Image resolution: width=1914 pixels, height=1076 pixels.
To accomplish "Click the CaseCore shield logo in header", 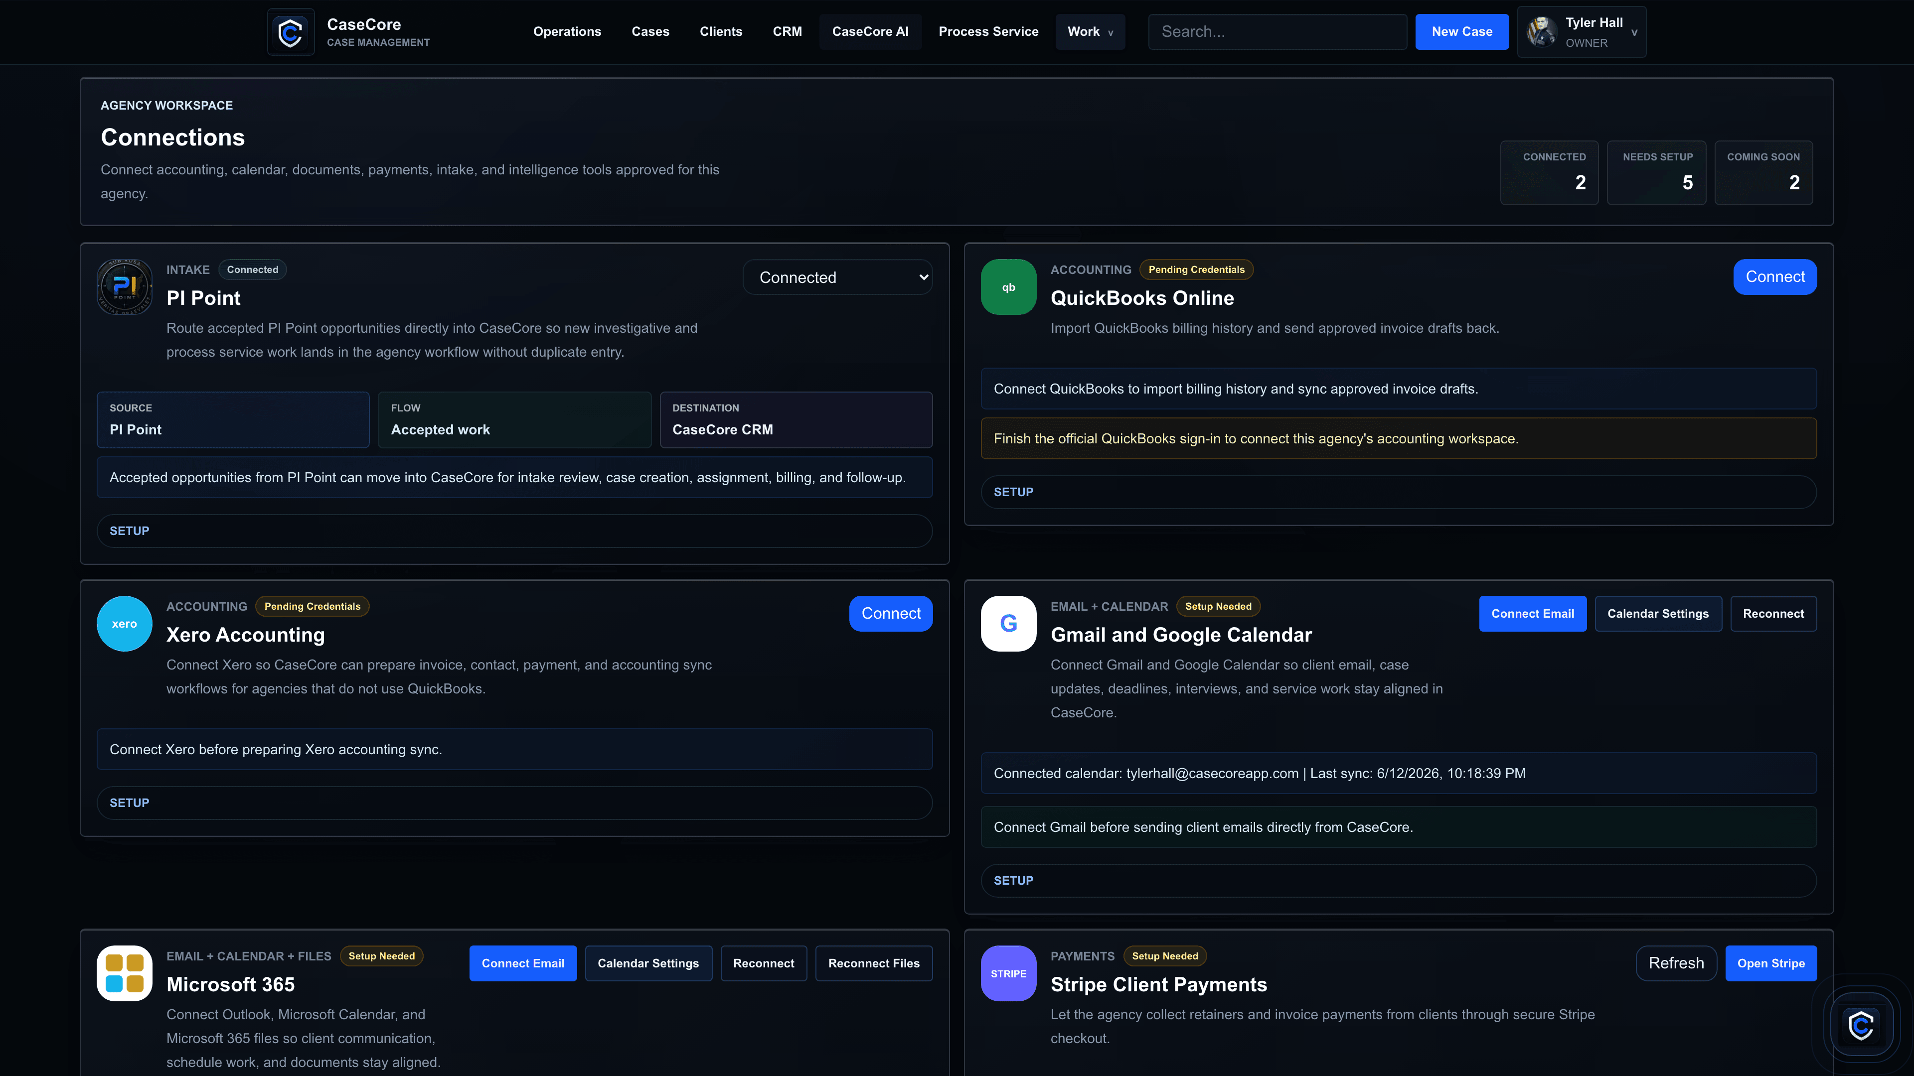I will (291, 32).
